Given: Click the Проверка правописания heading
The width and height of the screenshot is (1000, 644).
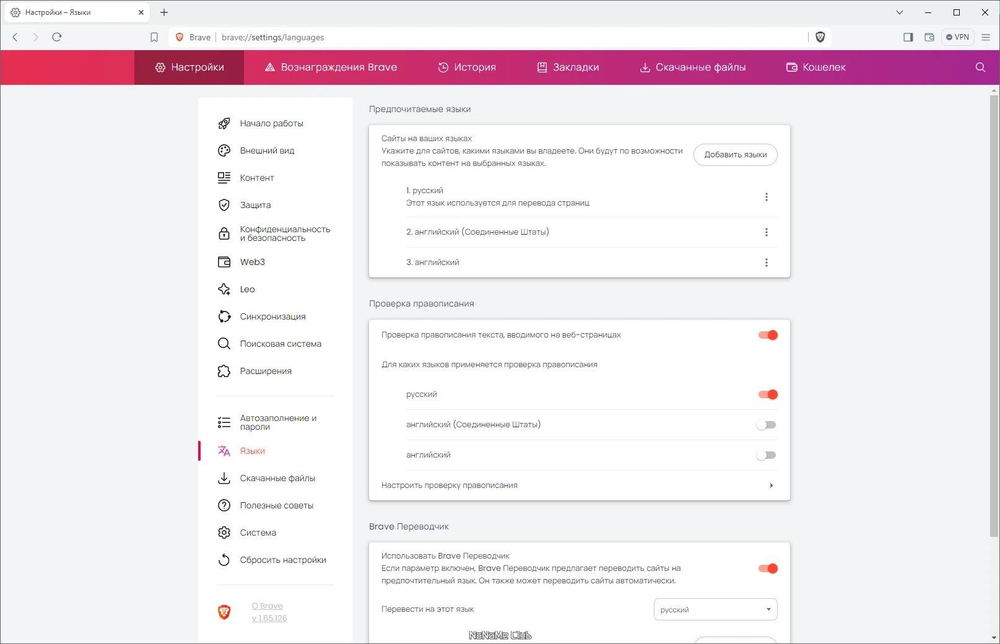Looking at the screenshot, I should [x=422, y=303].
